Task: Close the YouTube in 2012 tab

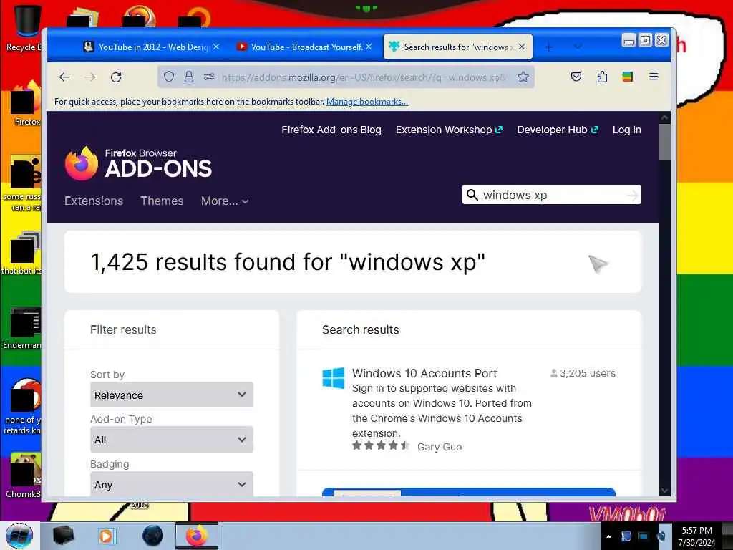Action: click(x=216, y=47)
